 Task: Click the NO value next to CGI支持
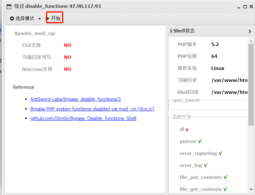[x=67, y=45]
